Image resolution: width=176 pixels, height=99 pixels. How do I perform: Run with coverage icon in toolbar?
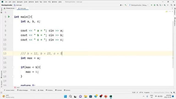point(157,5)
